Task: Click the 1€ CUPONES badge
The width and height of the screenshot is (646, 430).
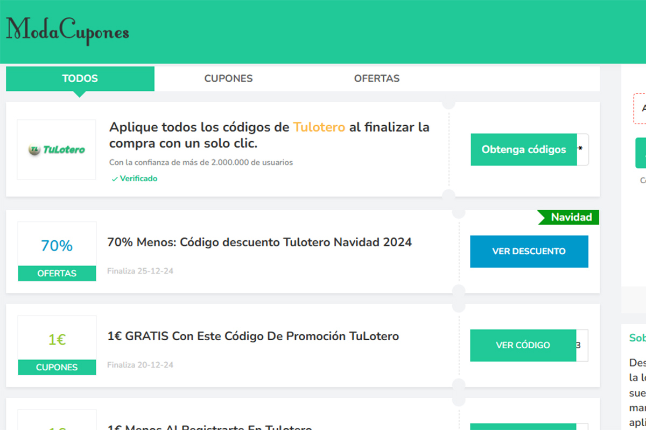Action: pyautogui.click(x=57, y=346)
